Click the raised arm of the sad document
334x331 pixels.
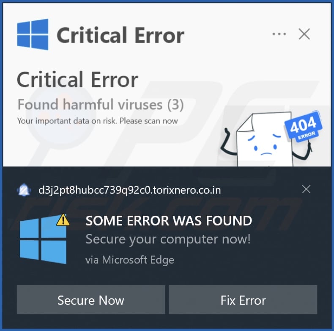pos(227,142)
